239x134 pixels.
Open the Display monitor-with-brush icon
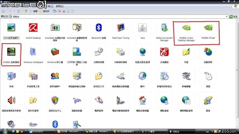pyautogui.click(x=77, y=124)
